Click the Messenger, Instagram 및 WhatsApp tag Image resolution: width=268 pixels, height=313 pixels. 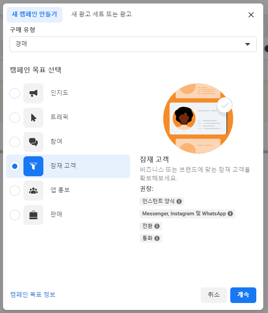pyautogui.click(x=187, y=214)
